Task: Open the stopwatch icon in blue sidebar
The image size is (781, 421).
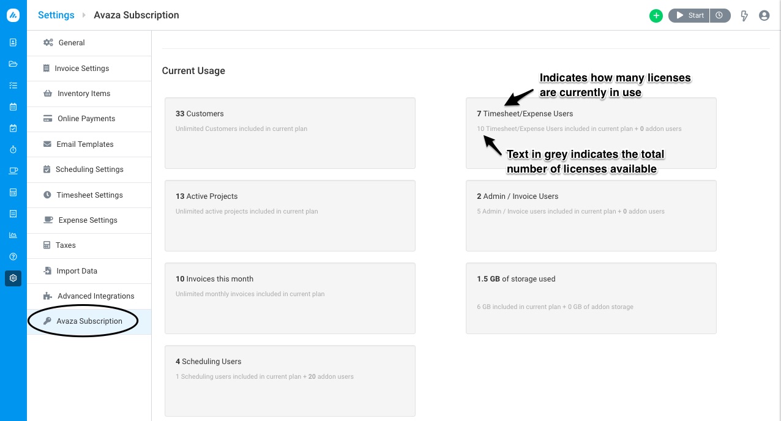Action: click(13, 150)
